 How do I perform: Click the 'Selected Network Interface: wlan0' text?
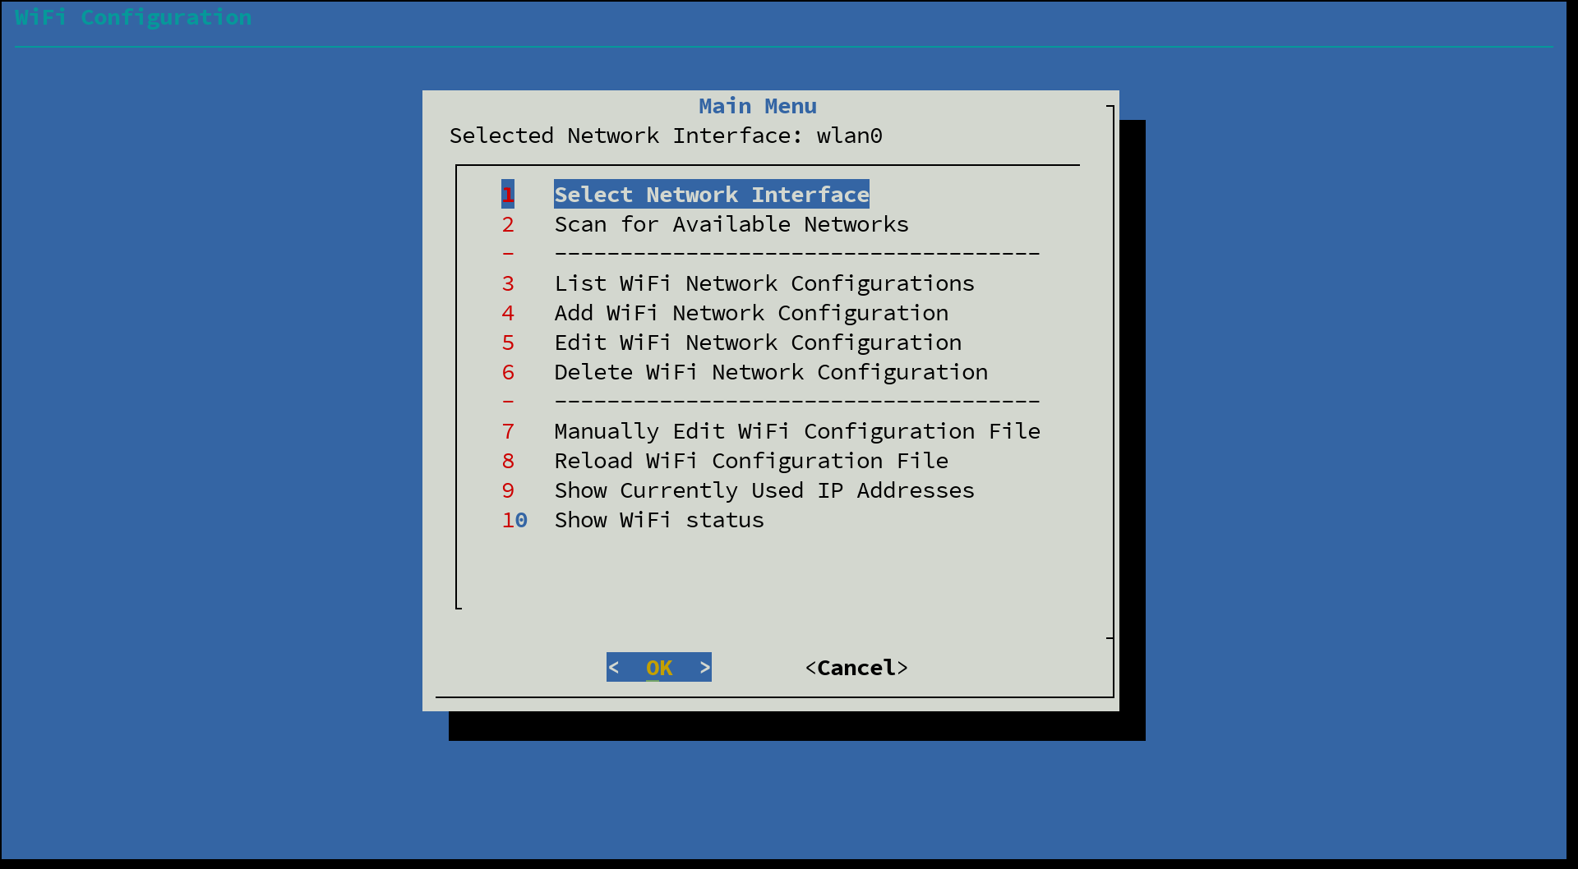coord(666,136)
